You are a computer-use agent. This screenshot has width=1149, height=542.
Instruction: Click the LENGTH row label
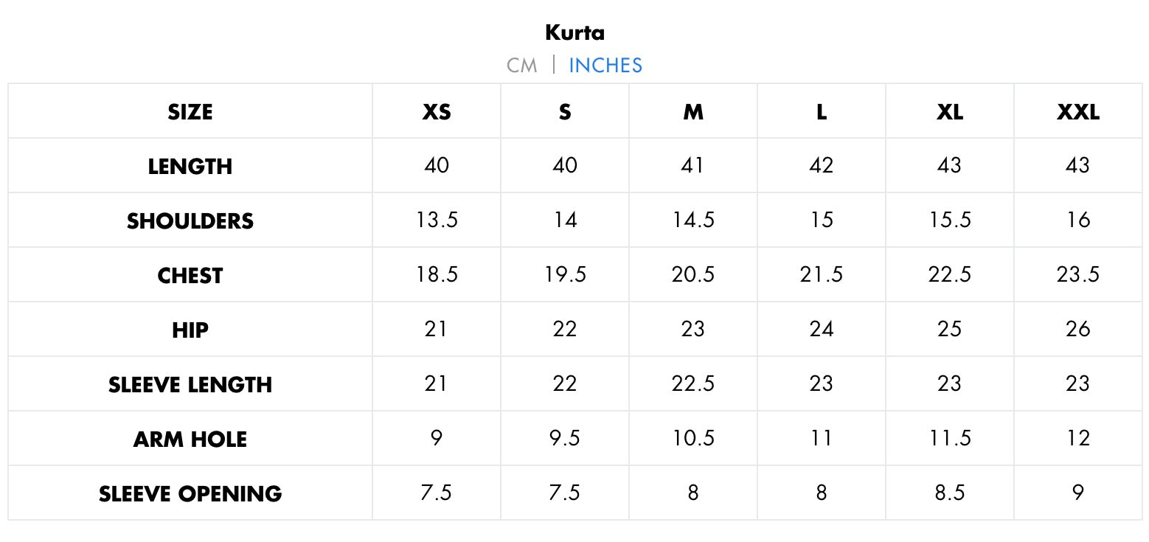190,166
